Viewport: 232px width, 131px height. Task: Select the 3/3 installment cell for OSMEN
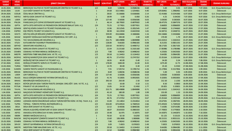point(96,122)
